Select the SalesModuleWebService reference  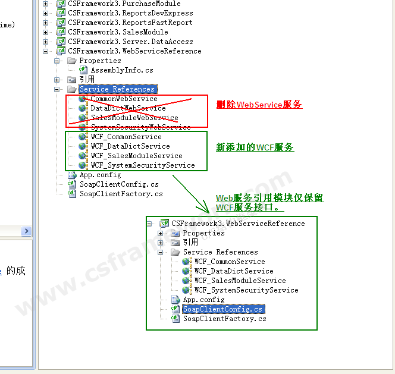click(134, 118)
